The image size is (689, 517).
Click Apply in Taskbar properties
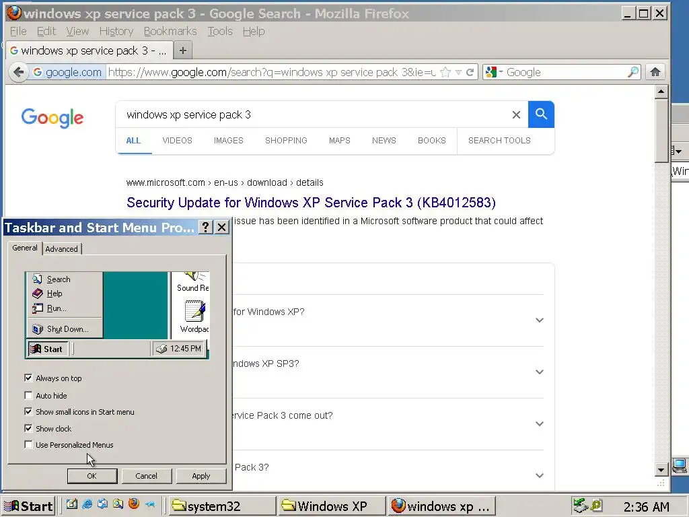click(x=201, y=476)
